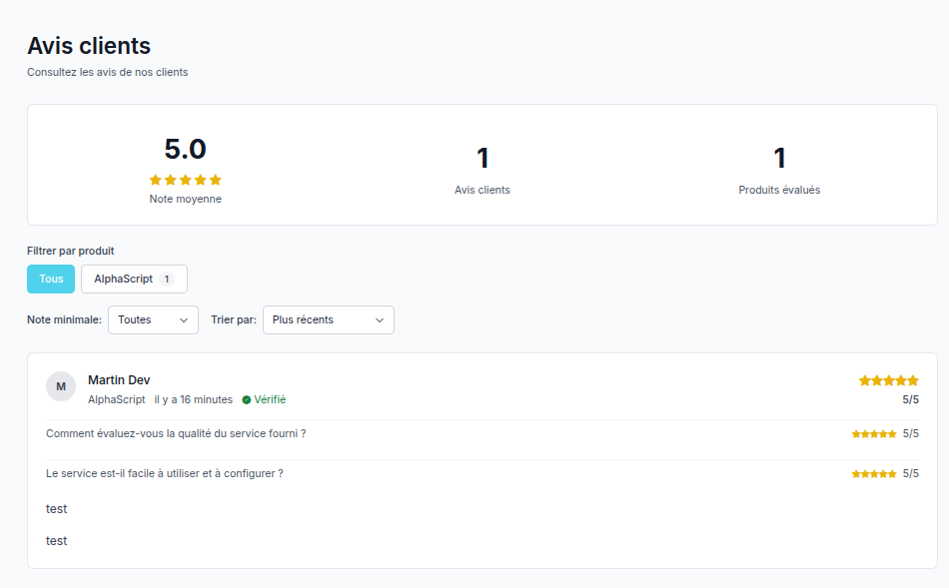
Task: Click the stars next to the service quality question
Action: tap(873, 433)
